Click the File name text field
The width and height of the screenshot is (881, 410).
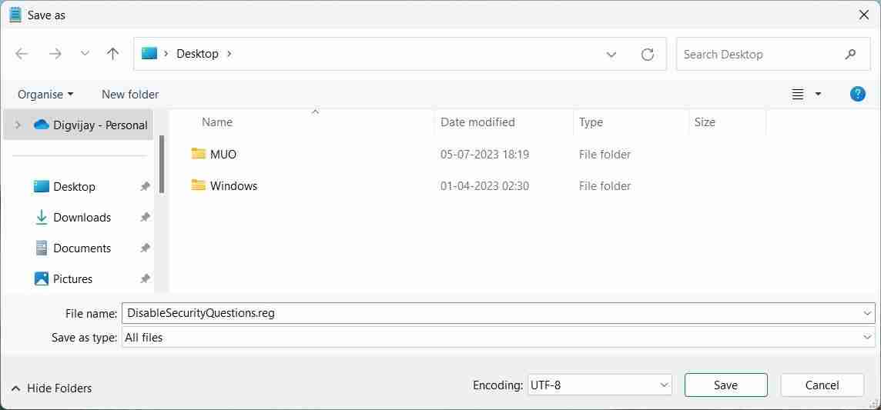[x=493, y=313]
